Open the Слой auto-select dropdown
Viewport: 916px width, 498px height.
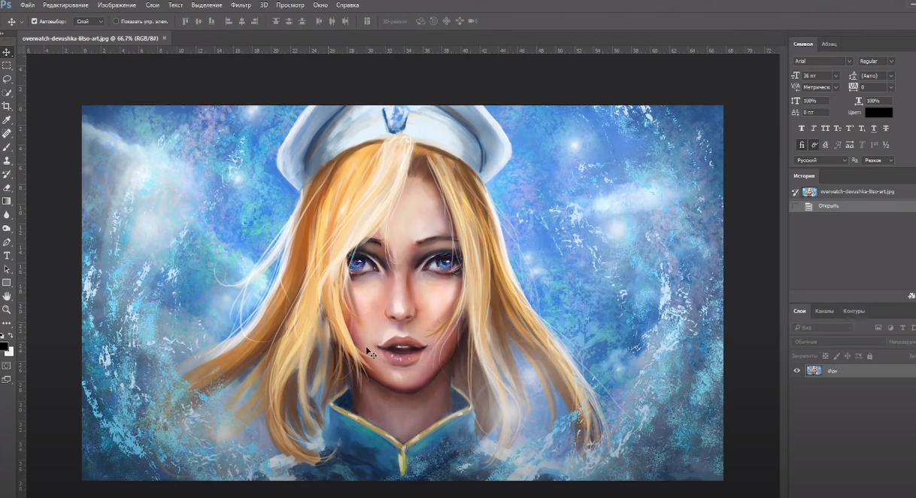pyautogui.click(x=89, y=22)
